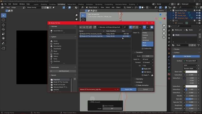Image resolution: width=202 pixels, height=114 pixels.
Task: Click the file search magnifier icon
Action: click(125, 27)
